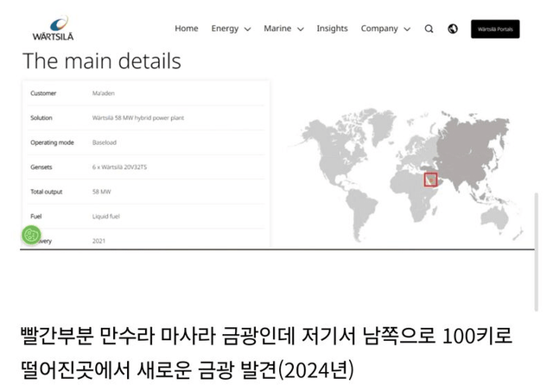
Task: Select the Baseload value
Action: pos(105,142)
